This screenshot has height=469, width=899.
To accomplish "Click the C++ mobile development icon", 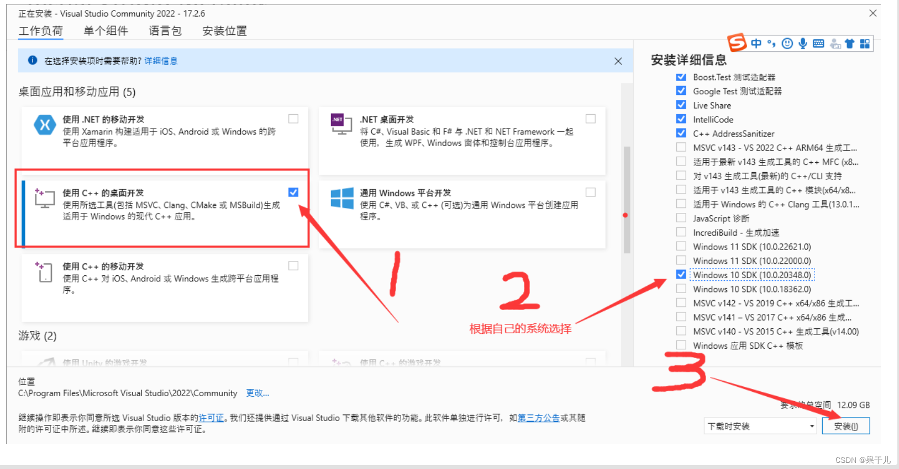I will click(44, 272).
